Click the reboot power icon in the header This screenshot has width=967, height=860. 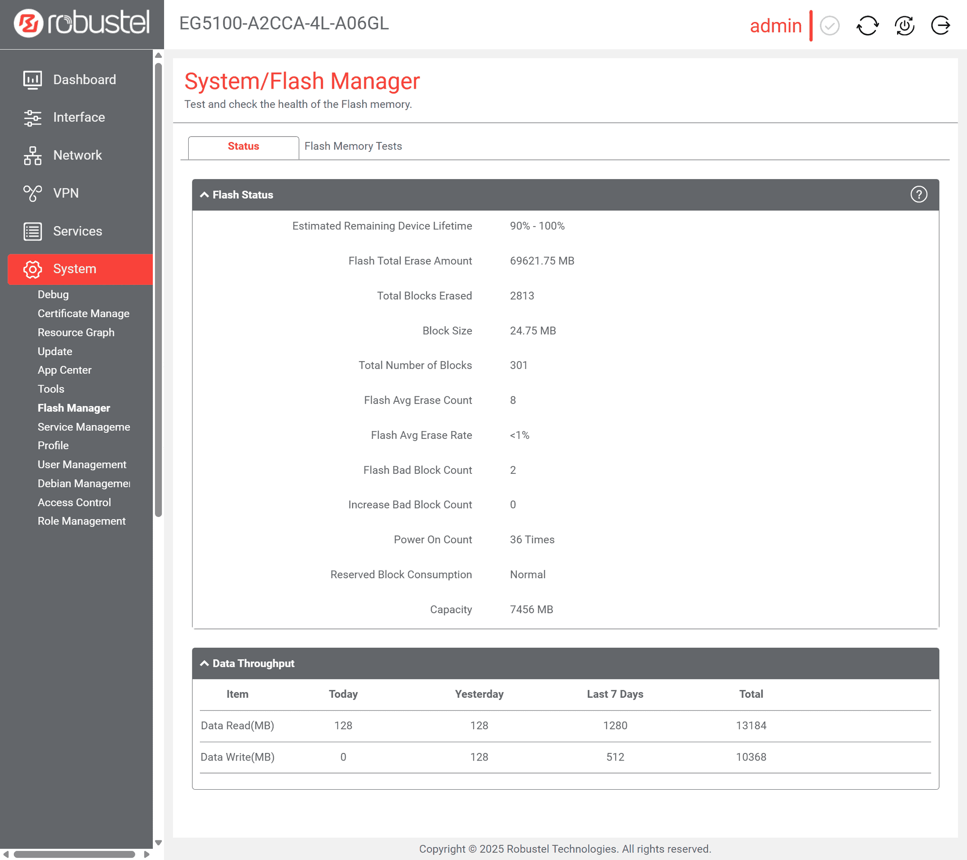point(904,26)
